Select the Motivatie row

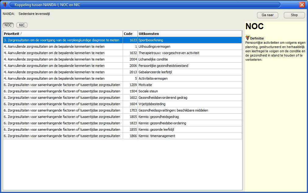point(145,85)
